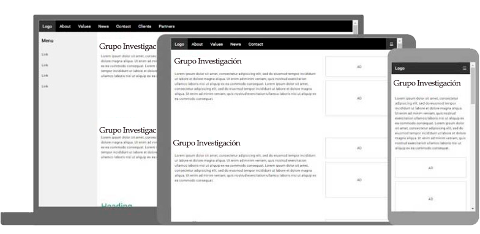Open News in the laptop navbar
This screenshot has width=480, height=234.
tap(103, 26)
